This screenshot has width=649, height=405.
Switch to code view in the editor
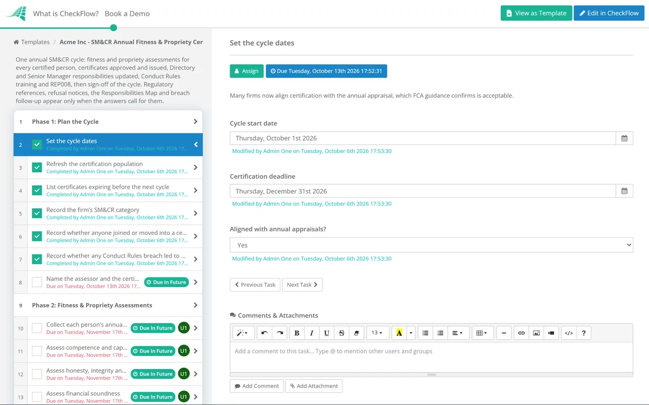pyautogui.click(x=569, y=333)
